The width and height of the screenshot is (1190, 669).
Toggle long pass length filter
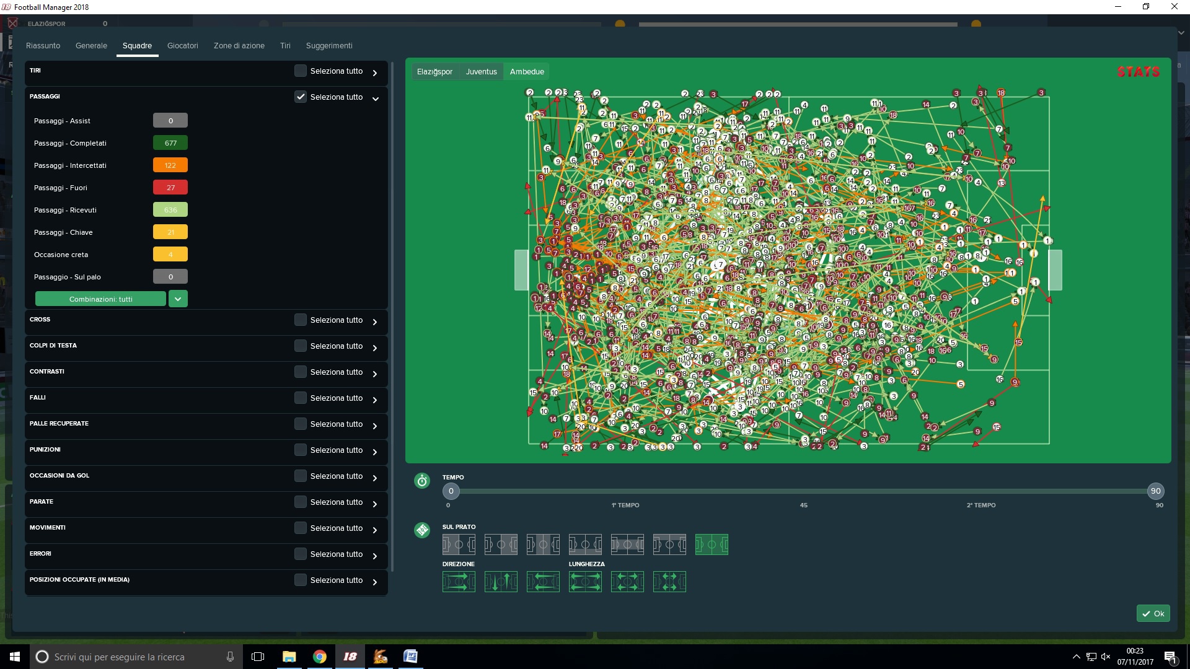click(x=585, y=582)
